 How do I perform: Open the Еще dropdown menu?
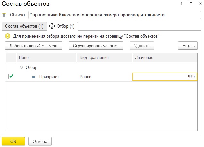click(x=188, y=46)
